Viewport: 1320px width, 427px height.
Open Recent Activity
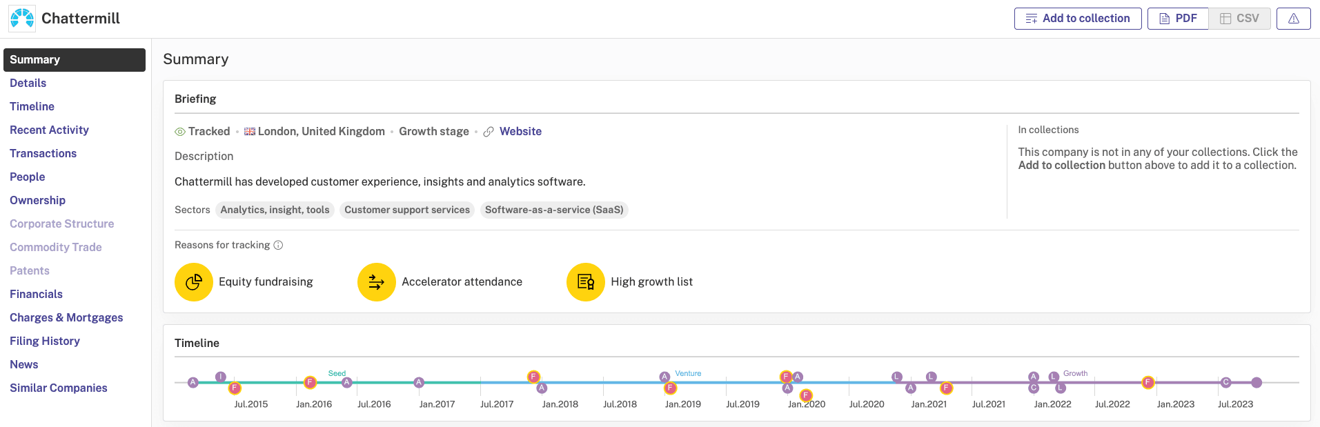coord(49,130)
